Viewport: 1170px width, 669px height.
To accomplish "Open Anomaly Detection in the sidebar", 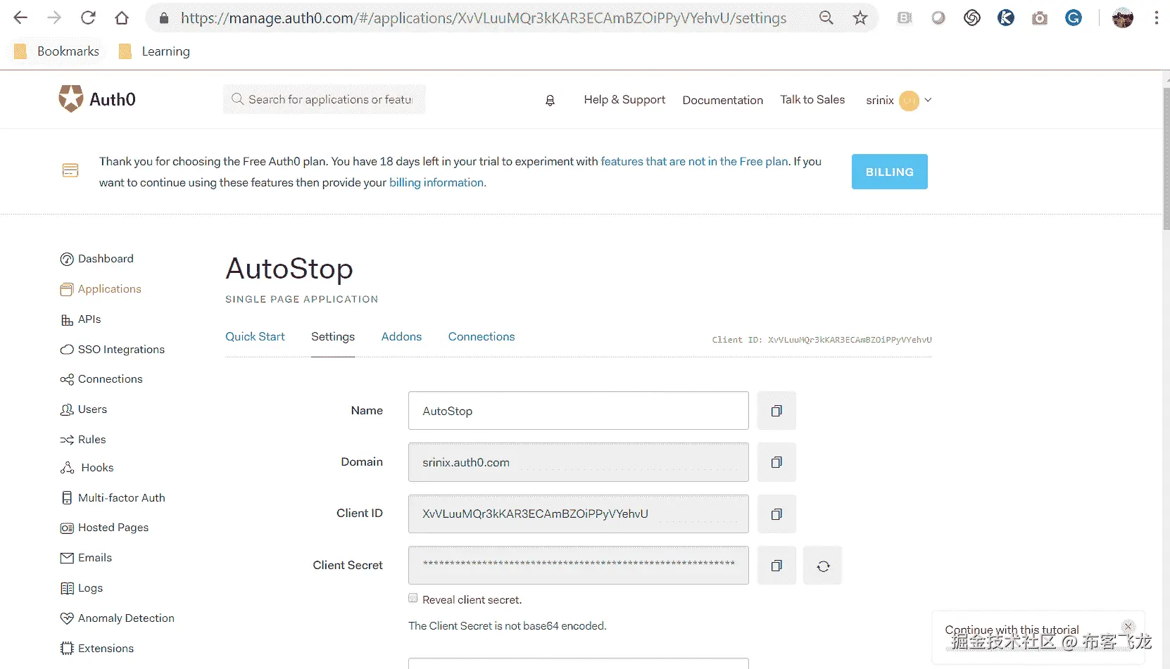I will coord(118,618).
